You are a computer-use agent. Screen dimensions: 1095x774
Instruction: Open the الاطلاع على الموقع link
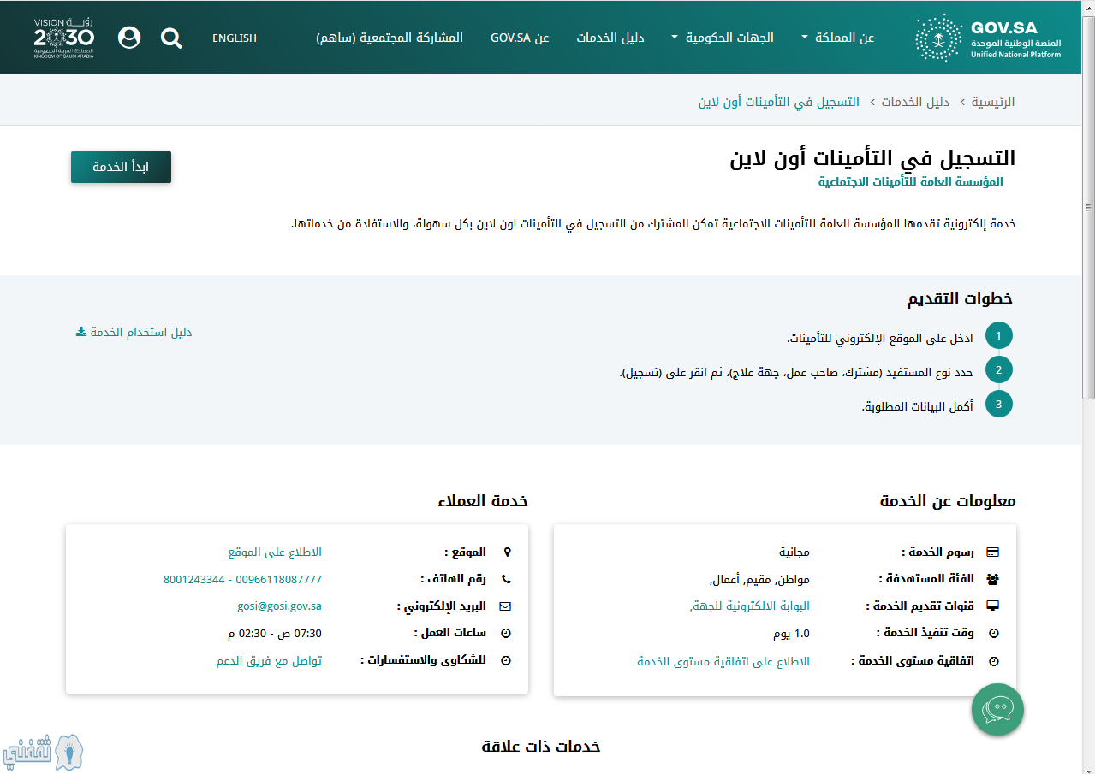click(275, 552)
